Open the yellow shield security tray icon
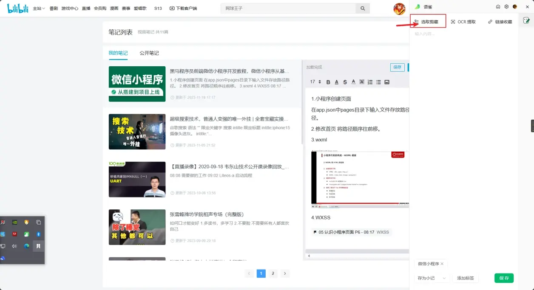 [x=26, y=222]
